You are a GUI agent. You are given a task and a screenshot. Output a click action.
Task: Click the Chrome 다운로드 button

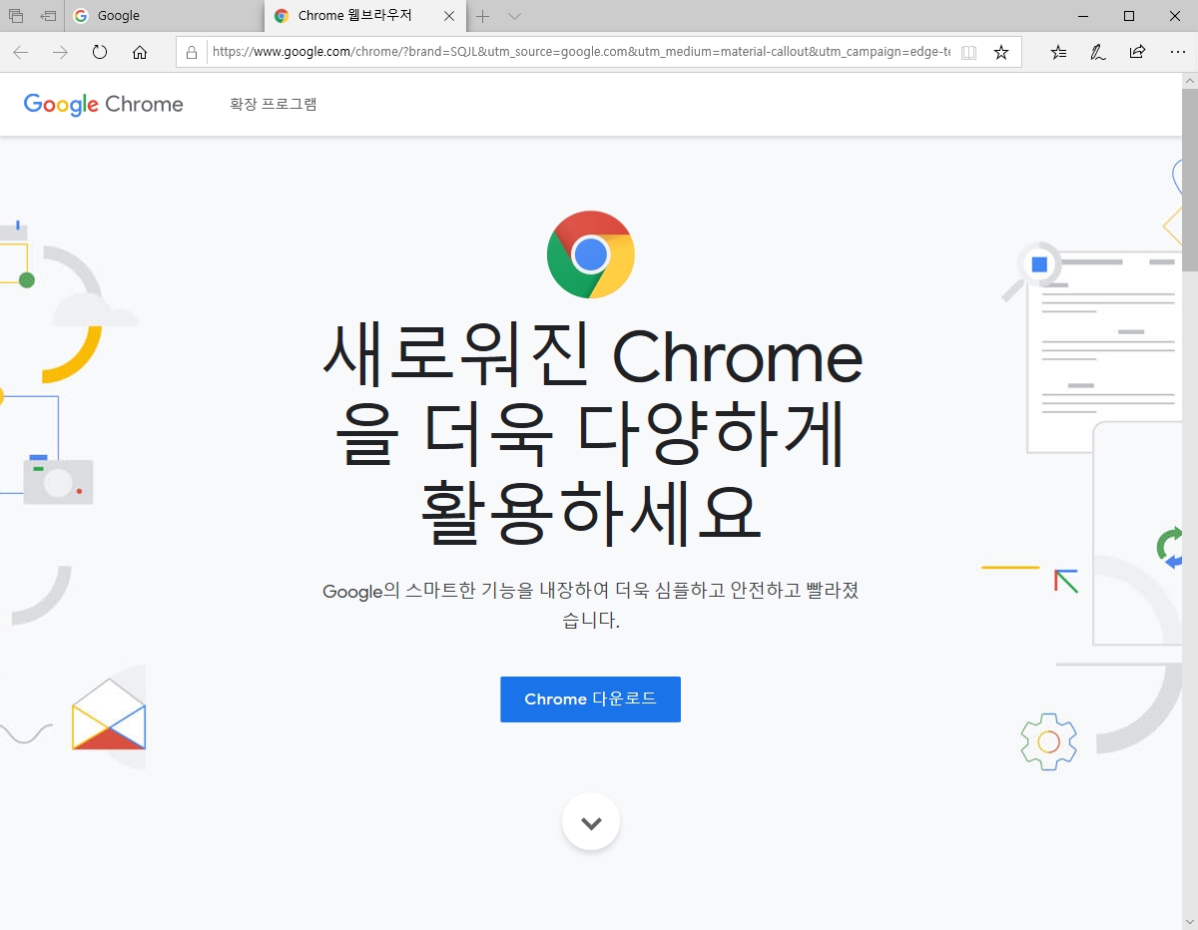click(x=590, y=699)
